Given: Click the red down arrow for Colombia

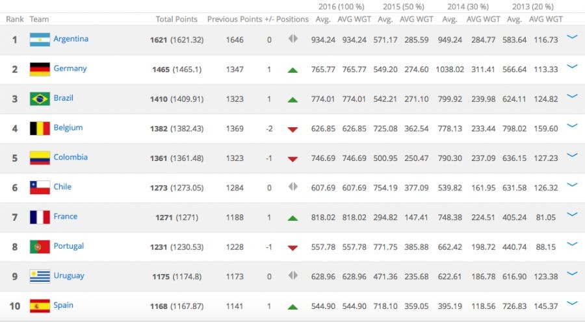Looking at the screenshot, I should click(292, 159).
